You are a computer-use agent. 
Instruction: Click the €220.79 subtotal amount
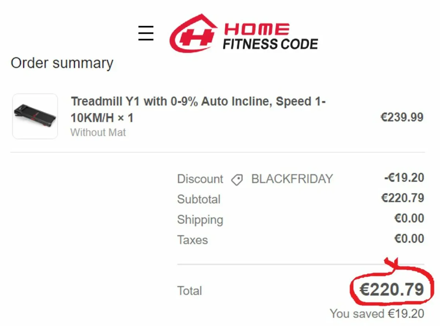(x=402, y=198)
